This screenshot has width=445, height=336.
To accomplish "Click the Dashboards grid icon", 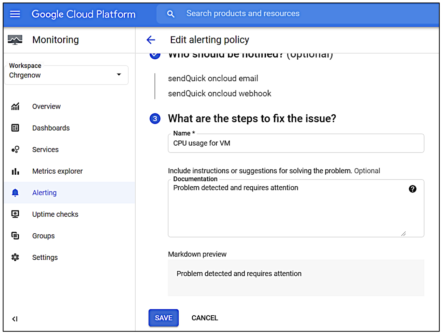I will click(x=15, y=128).
